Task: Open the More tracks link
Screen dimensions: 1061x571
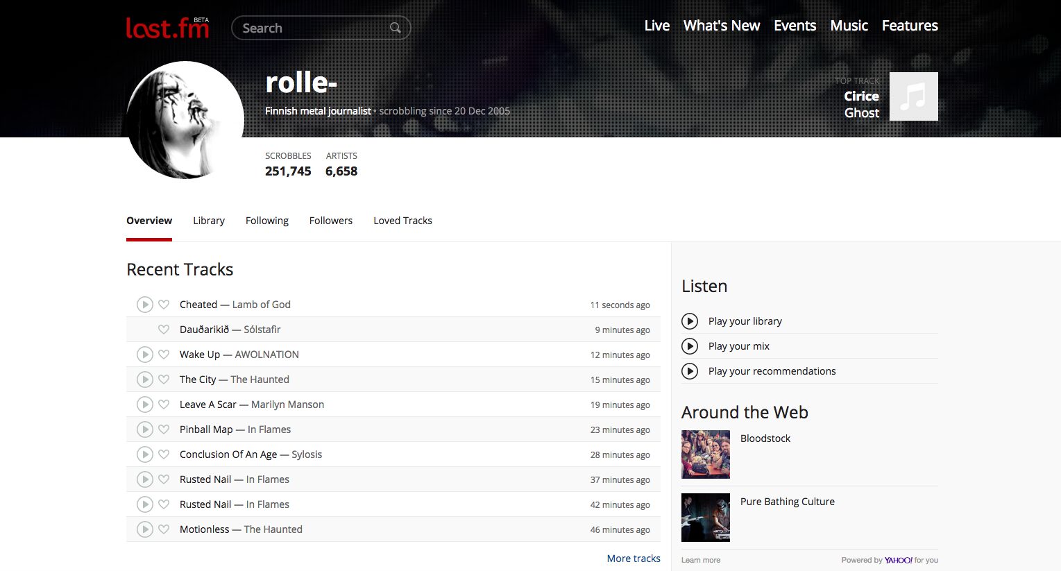Action: tap(634, 559)
